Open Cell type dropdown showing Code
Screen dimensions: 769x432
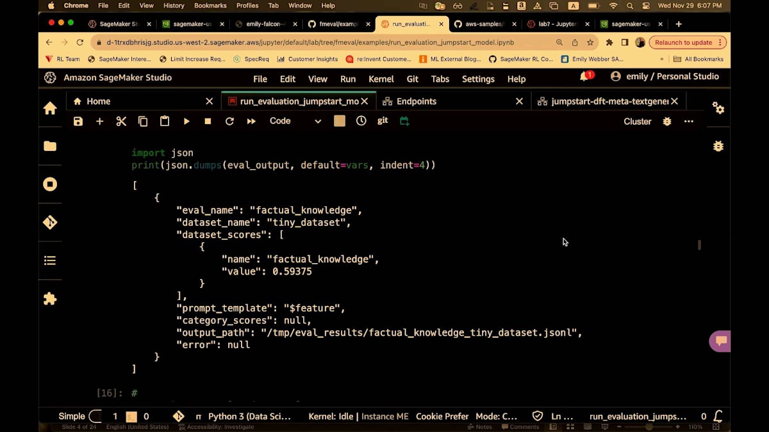(x=295, y=121)
